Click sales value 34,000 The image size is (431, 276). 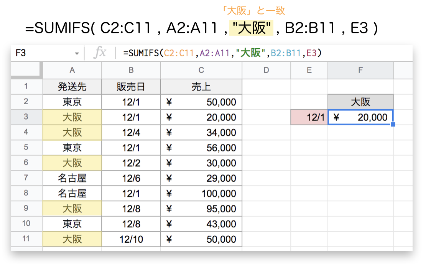tap(201, 132)
